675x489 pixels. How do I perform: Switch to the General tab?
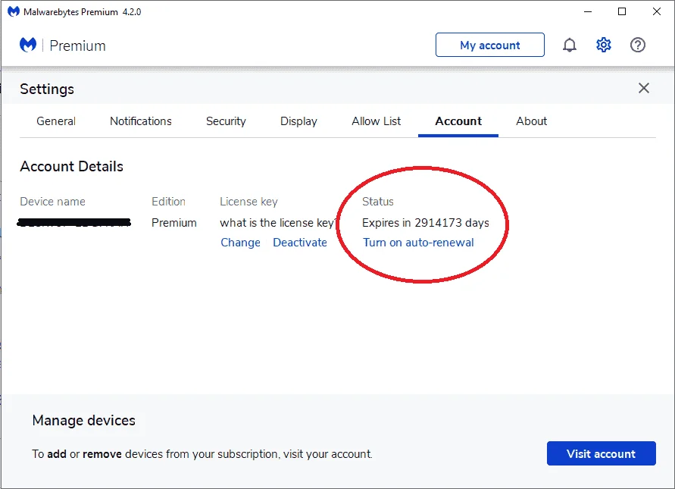pos(56,121)
